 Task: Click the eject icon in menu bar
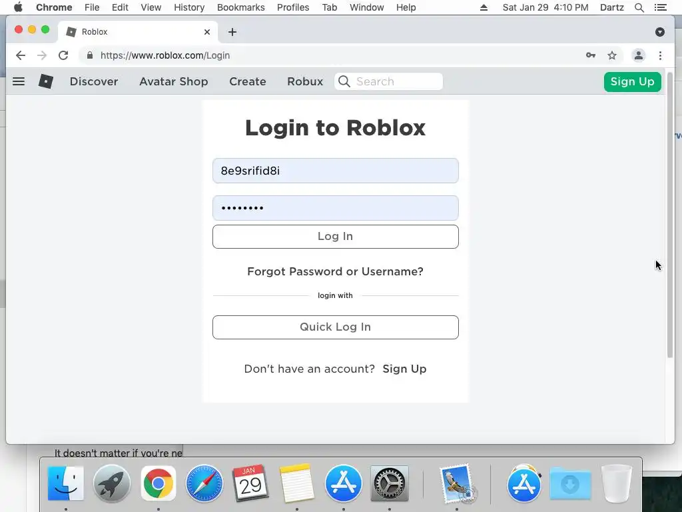(x=484, y=7)
